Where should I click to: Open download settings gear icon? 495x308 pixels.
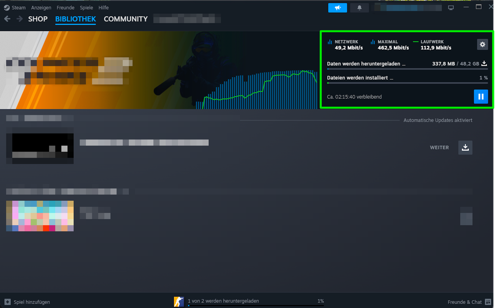click(482, 45)
